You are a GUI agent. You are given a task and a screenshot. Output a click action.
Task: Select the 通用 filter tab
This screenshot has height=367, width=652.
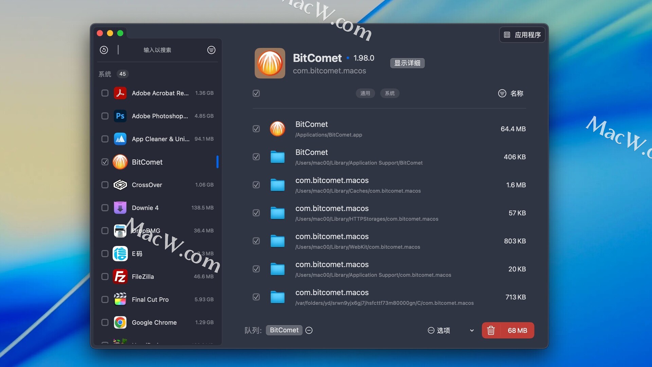click(365, 93)
